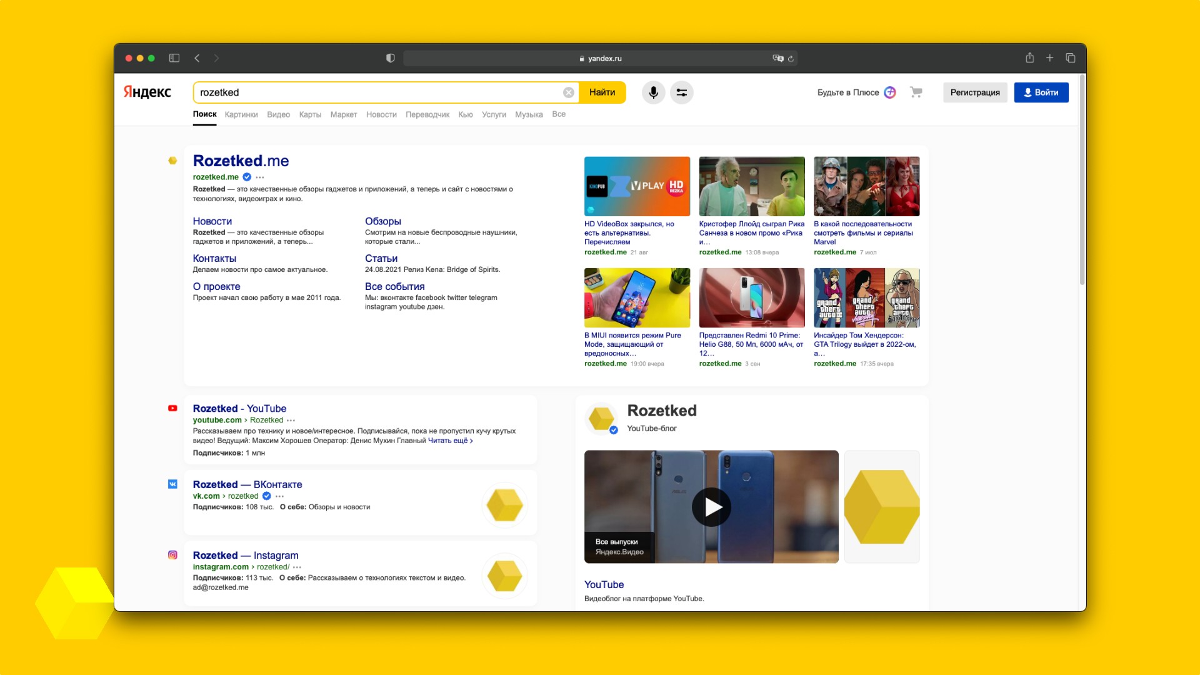Image resolution: width=1200 pixels, height=675 pixels.
Task: Go forward with the browser forward arrow
Action: [216, 58]
